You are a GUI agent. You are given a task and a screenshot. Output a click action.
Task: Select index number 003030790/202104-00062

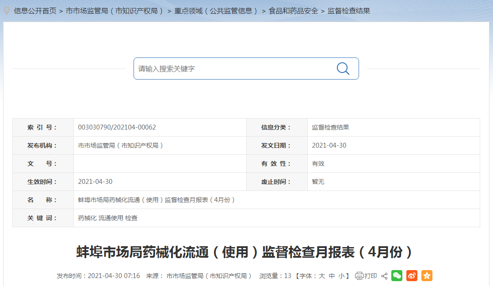pyautogui.click(x=117, y=127)
